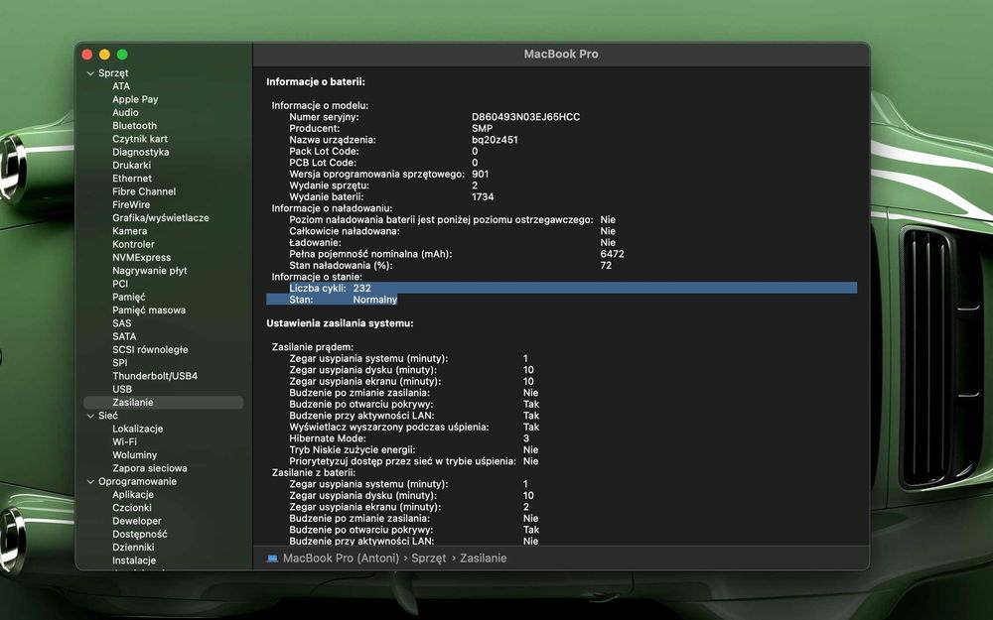993x620 pixels.
Task: Select Nagrywanie płyt entry
Action: pyautogui.click(x=150, y=271)
